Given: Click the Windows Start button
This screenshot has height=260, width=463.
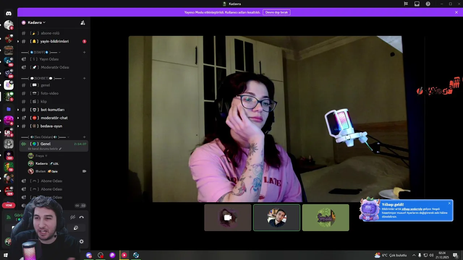Looking at the screenshot, I should [x=5, y=255].
